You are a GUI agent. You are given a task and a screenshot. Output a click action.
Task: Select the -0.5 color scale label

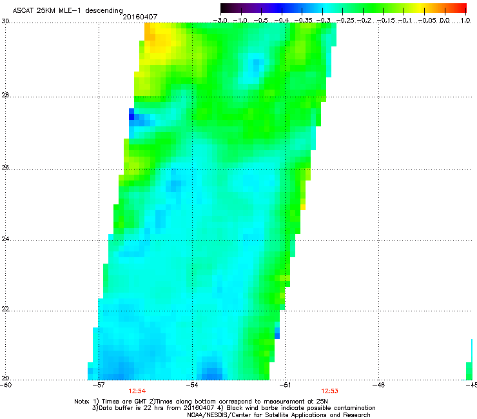tap(260, 21)
